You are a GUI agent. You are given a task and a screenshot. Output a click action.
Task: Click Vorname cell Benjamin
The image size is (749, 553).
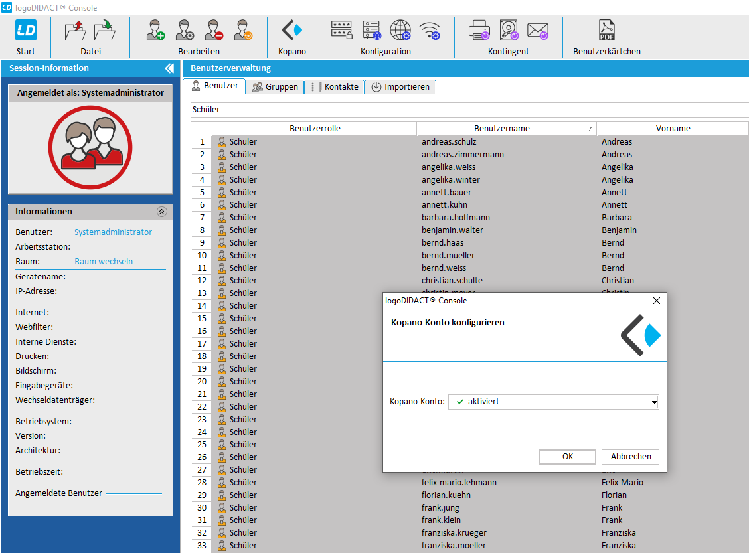pos(619,230)
